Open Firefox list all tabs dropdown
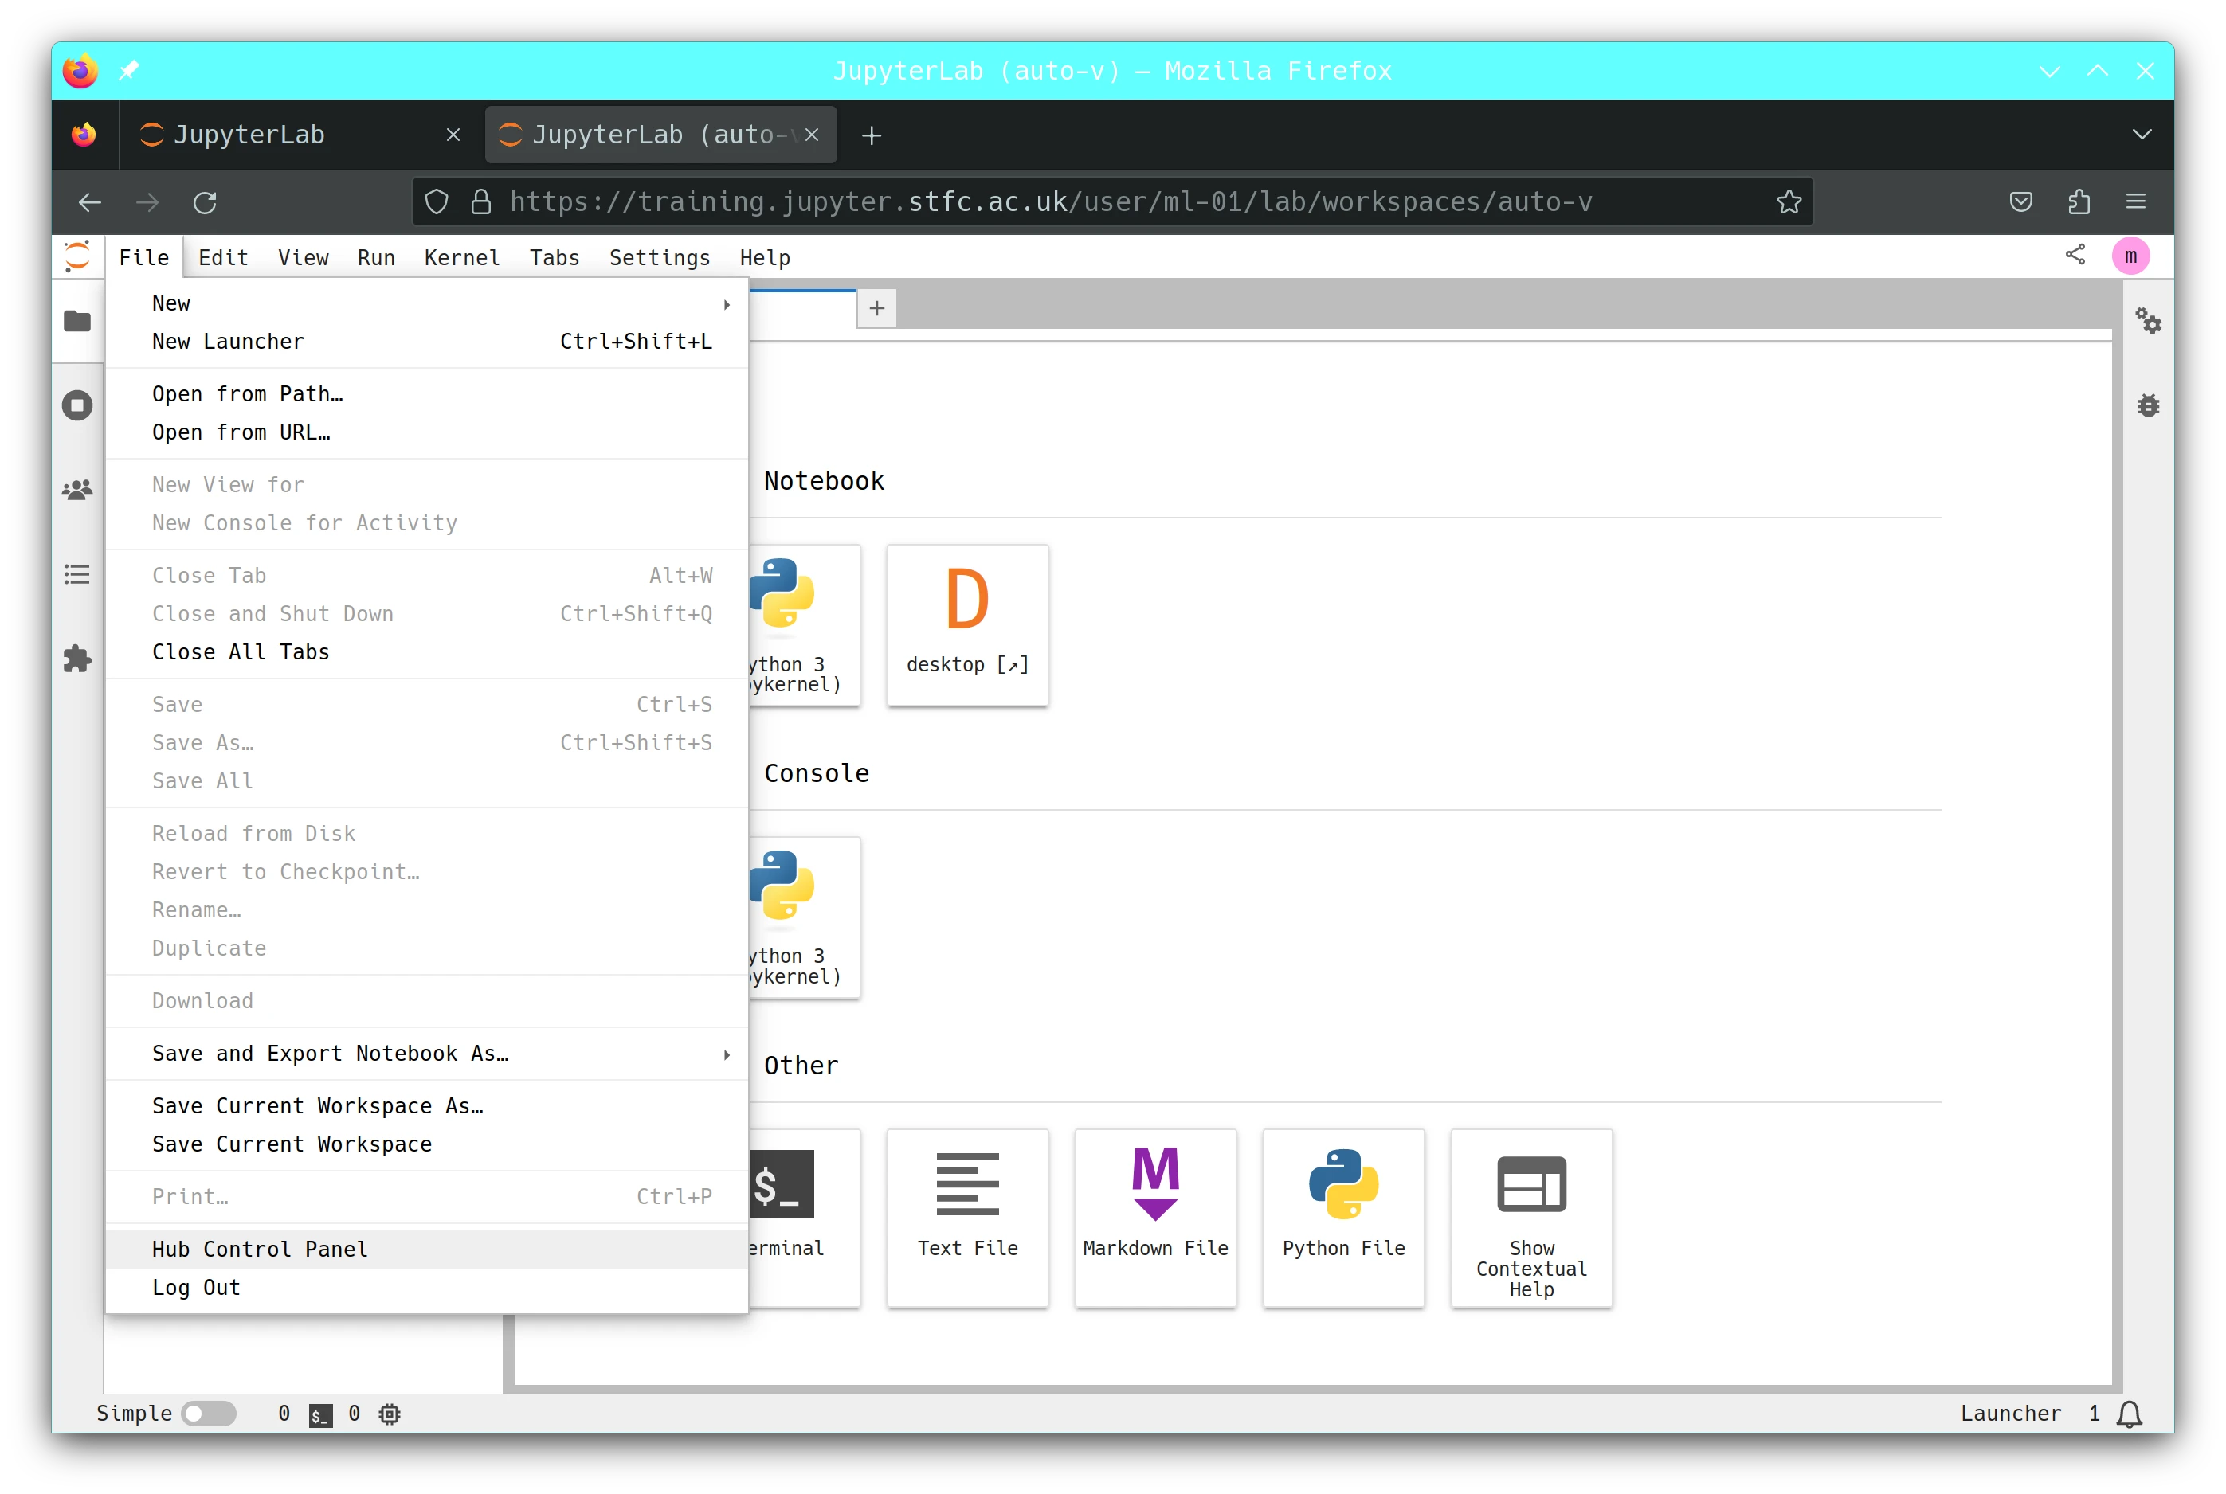 2142,135
